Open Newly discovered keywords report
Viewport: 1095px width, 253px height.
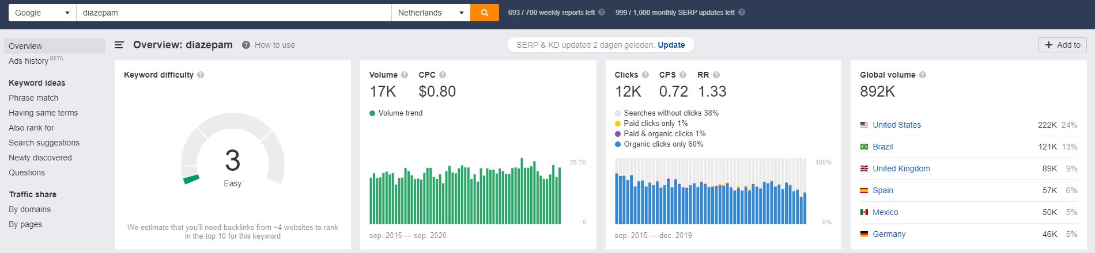click(40, 158)
